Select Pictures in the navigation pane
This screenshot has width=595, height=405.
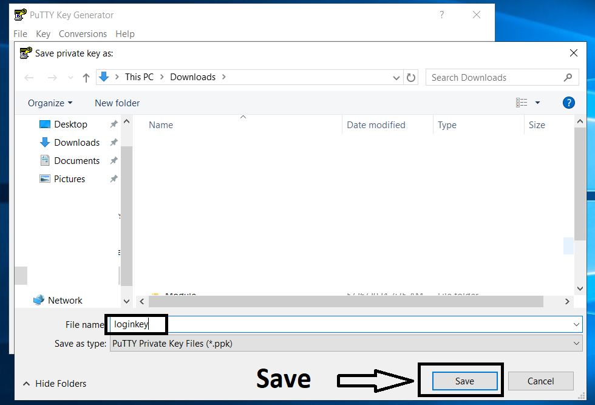click(x=69, y=179)
